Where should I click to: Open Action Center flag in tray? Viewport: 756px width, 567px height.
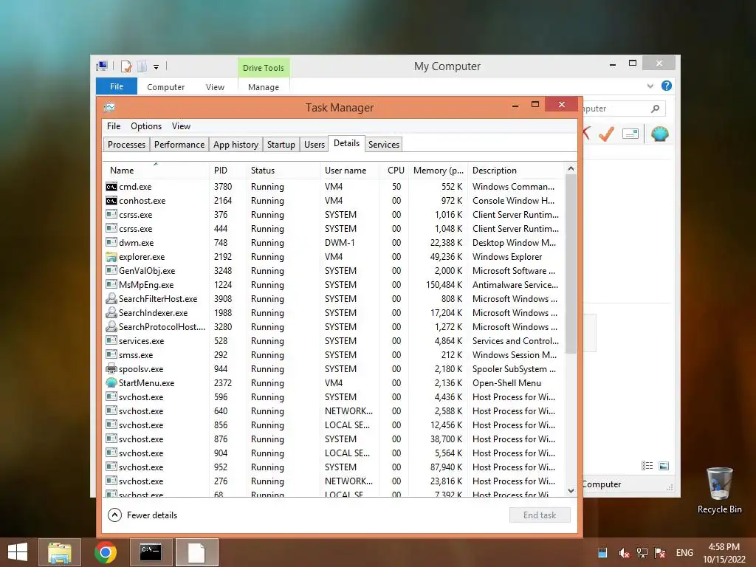point(660,553)
